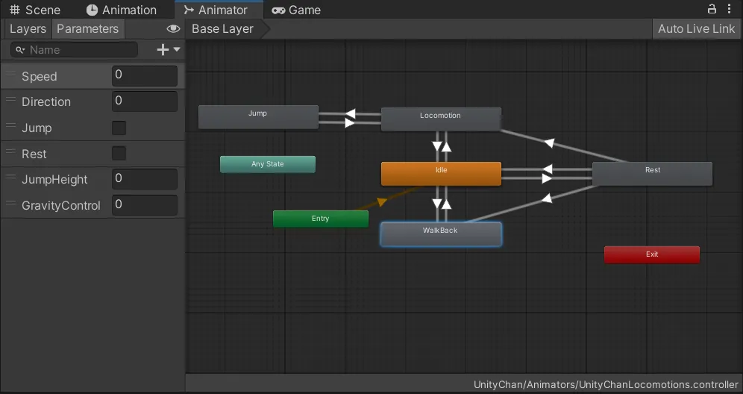
Task: Select the Locomotion-to-Idle downward transition arrow
Action: click(x=437, y=146)
